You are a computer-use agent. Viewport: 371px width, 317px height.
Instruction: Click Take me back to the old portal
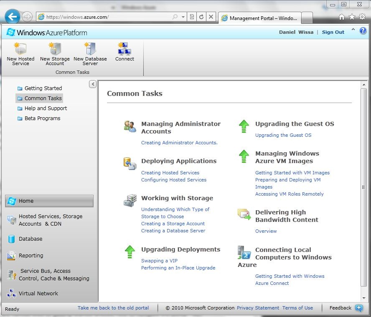pos(113,308)
